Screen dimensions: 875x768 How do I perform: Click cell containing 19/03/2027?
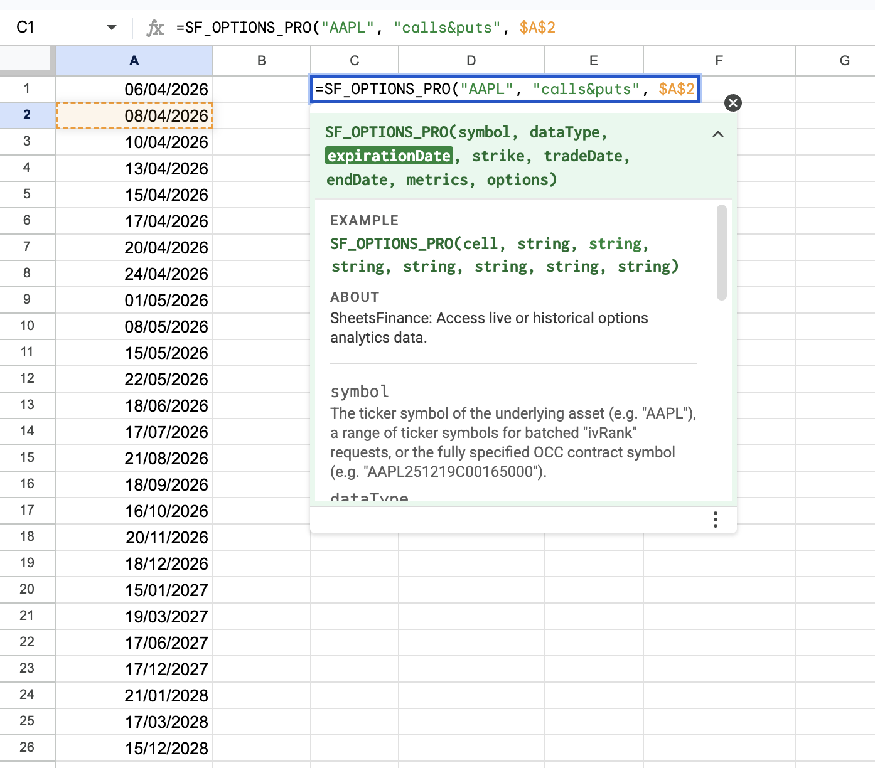click(x=134, y=616)
